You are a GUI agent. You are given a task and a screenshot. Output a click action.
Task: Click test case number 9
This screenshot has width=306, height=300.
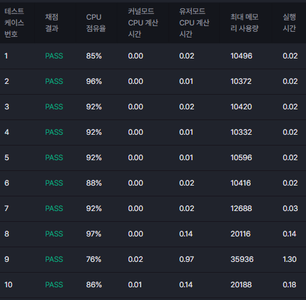(x=7, y=259)
